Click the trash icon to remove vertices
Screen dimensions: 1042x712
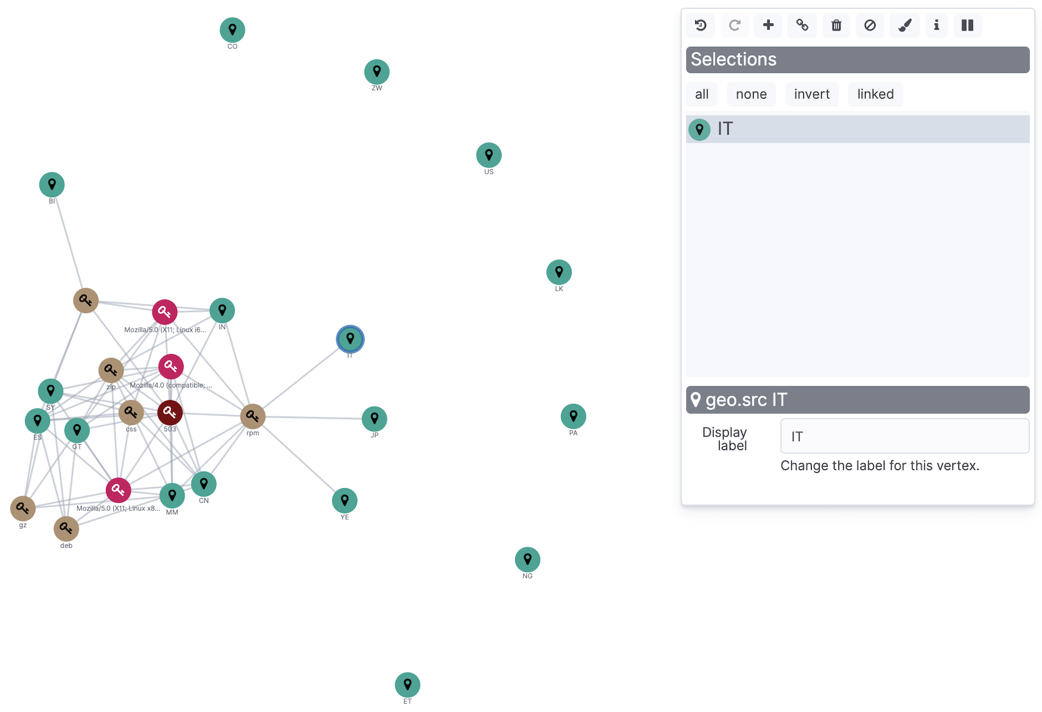[836, 25]
